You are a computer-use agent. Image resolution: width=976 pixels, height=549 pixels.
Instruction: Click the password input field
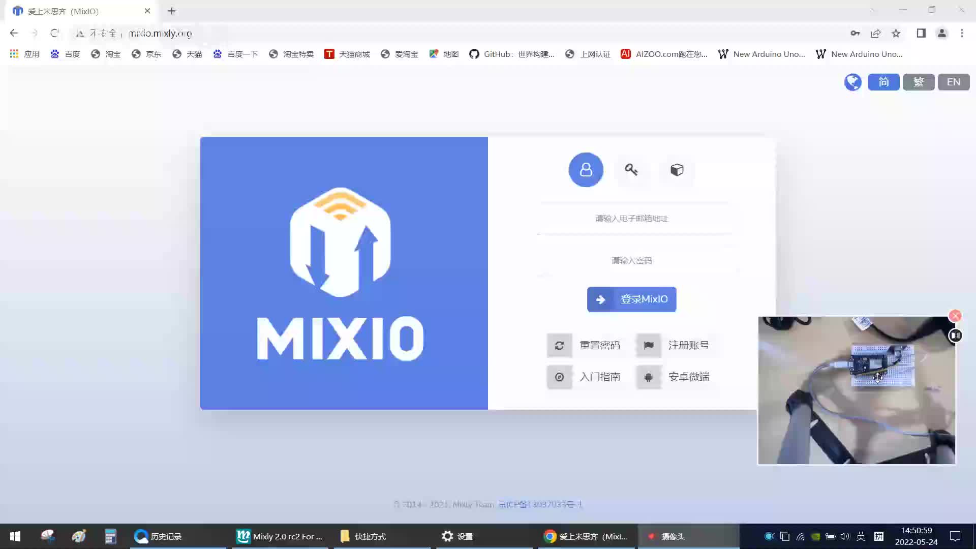point(632,261)
